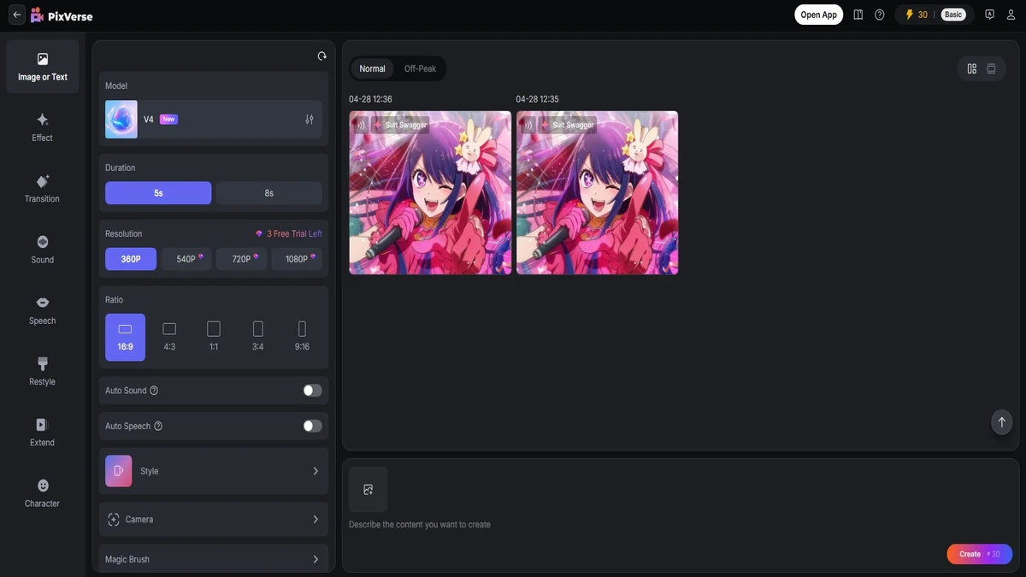
Task: Open the Speech tool in sidebar
Action: [43, 310]
